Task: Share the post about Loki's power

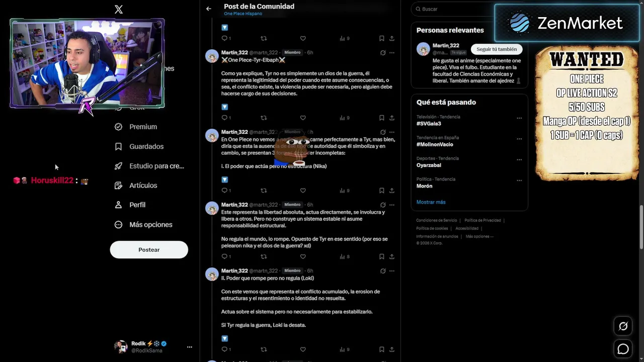Action: click(x=392, y=349)
